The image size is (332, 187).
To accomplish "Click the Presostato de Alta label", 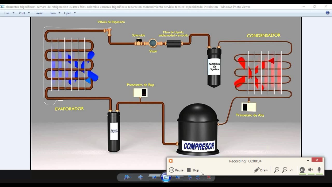I will pos(250,115).
